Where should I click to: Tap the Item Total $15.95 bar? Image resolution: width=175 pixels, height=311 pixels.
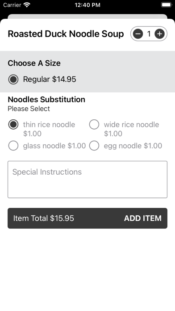(x=87, y=218)
